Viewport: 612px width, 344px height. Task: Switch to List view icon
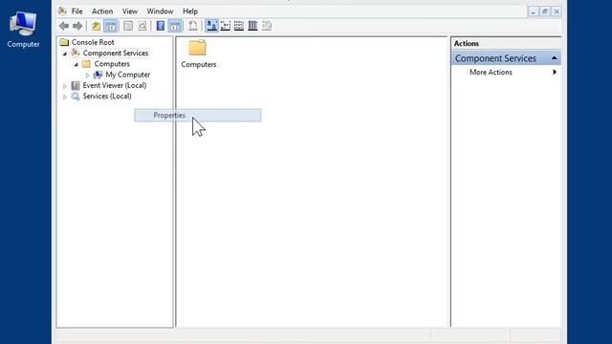click(x=239, y=26)
